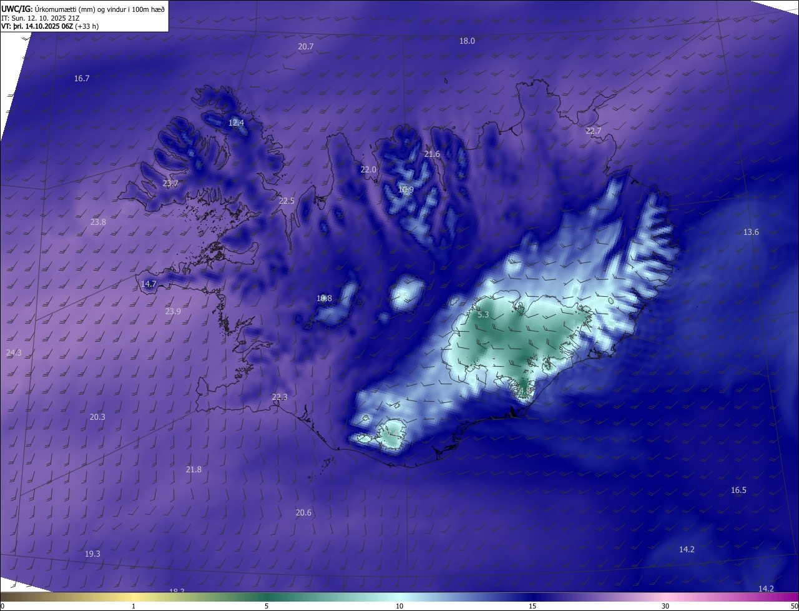
Task: Click the 22.5 value label
Action: coord(287,201)
